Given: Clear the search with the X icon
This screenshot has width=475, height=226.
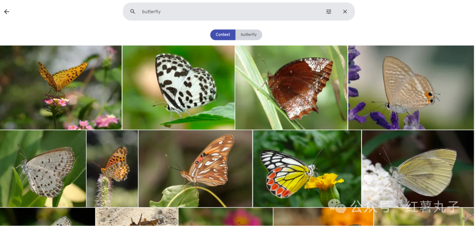Looking at the screenshot, I should point(345,11).
